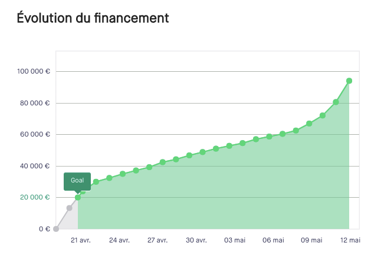Viewport: 371px width, 256px height.
Task: Click the 0 € y-axis label
Action: click(x=44, y=229)
